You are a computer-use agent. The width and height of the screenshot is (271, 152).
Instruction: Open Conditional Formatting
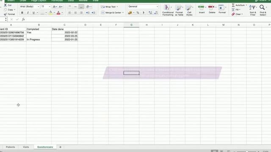coord(168,10)
